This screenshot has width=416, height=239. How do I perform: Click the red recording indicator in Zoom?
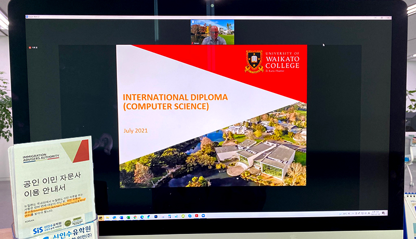pos(30,48)
